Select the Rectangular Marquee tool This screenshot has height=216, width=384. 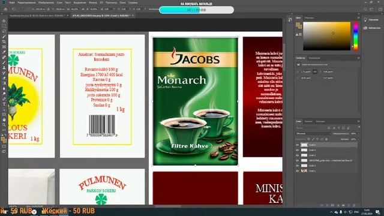(4, 26)
